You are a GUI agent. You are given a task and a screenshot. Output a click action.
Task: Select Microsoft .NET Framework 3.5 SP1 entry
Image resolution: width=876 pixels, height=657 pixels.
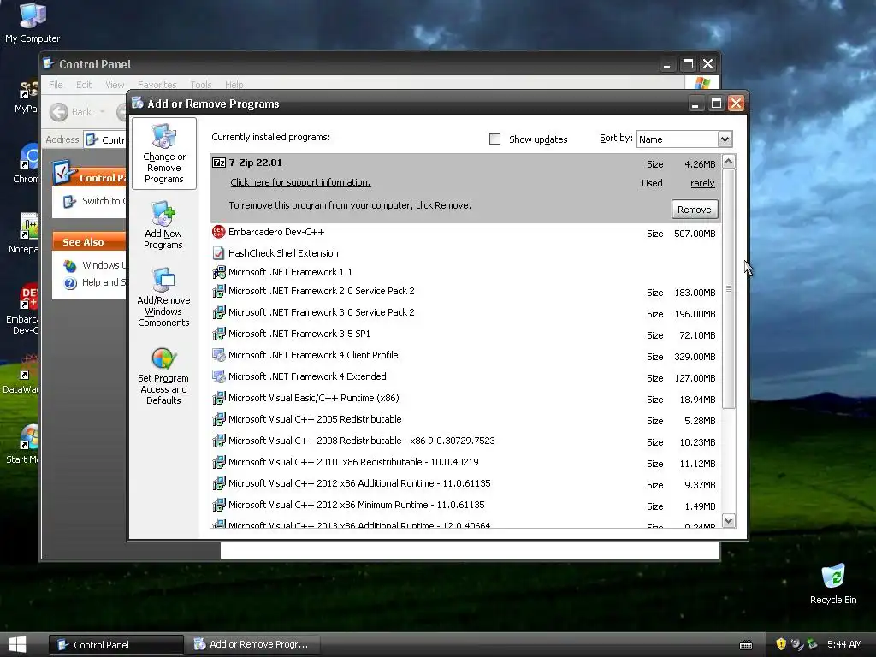pyautogui.click(x=465, y=334)
